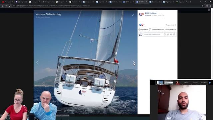Switch to the Facebook tab left of the active tab
This screenshot has height=120, width=213.
click(x=128, y=2)
